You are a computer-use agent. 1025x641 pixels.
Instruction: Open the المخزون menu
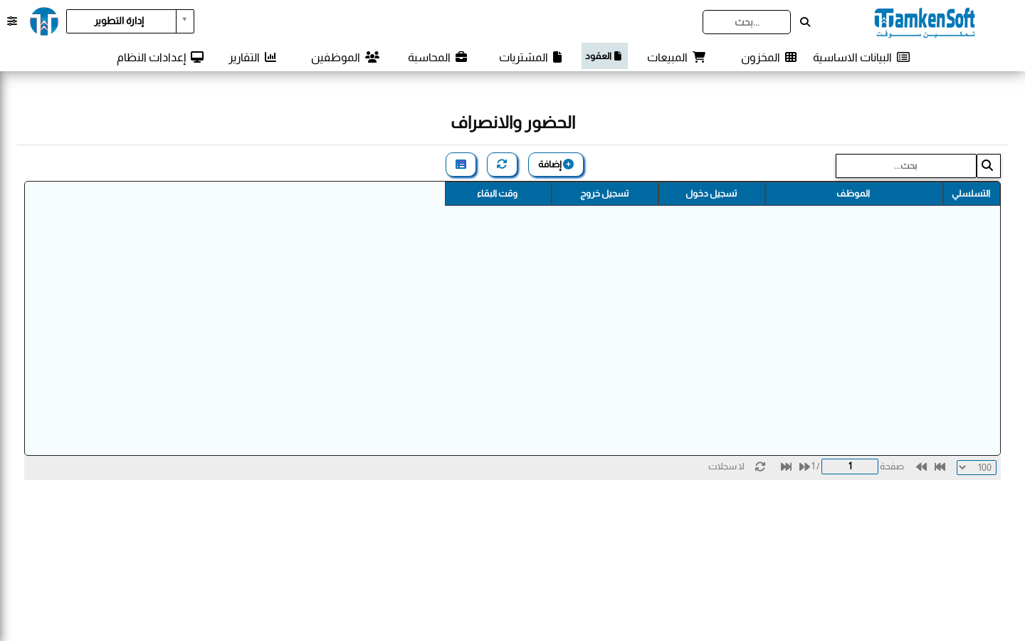click(769, 57)
